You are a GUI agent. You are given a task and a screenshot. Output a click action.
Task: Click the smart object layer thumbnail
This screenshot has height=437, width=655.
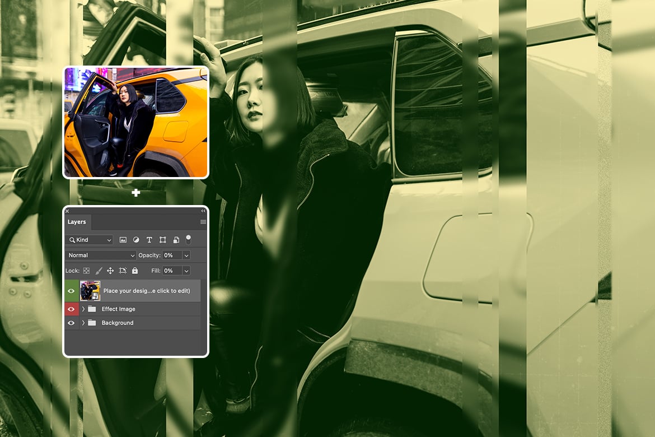click(90, 291)
